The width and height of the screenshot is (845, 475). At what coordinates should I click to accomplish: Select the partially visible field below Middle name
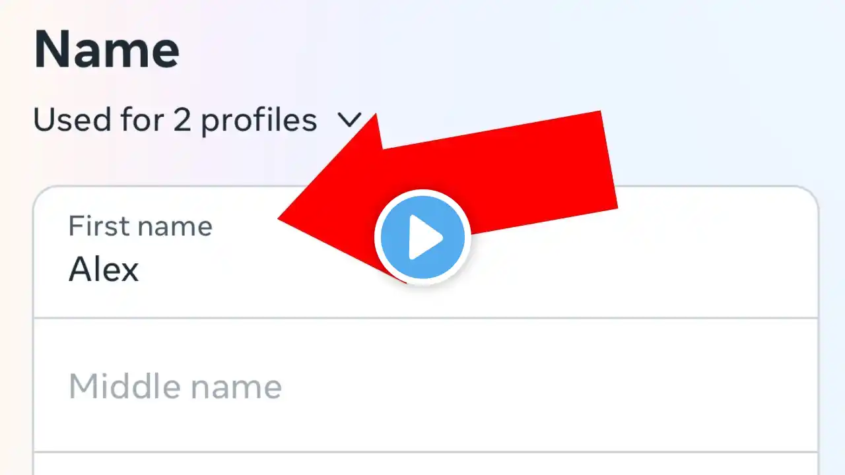point(426,464)
